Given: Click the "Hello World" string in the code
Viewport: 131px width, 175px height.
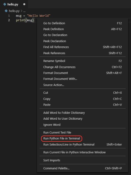Looking at the screenshot, I should point(39,16).
